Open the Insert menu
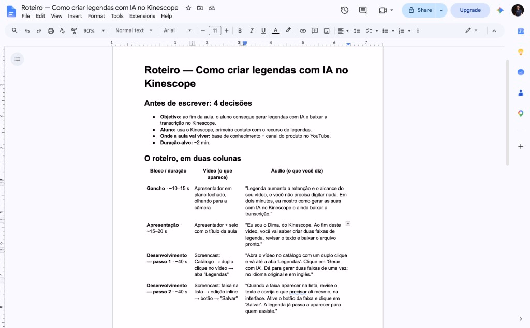530x328 pixels. click(x=75, y=16)
